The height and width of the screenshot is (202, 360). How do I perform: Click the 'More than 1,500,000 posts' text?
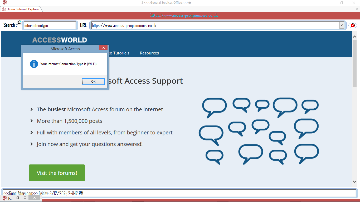70,121
